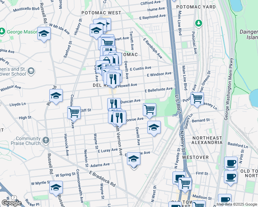
Task: Click the E Bellefonte Ave label
Action: pyautogui.click(x=159, y=90)
